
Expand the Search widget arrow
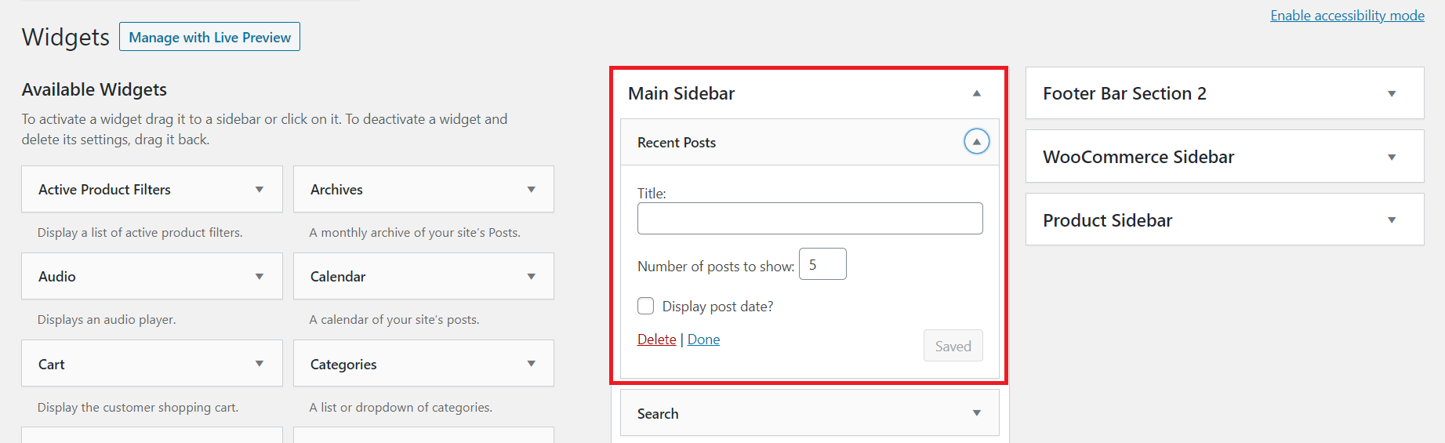pos(977,413)
